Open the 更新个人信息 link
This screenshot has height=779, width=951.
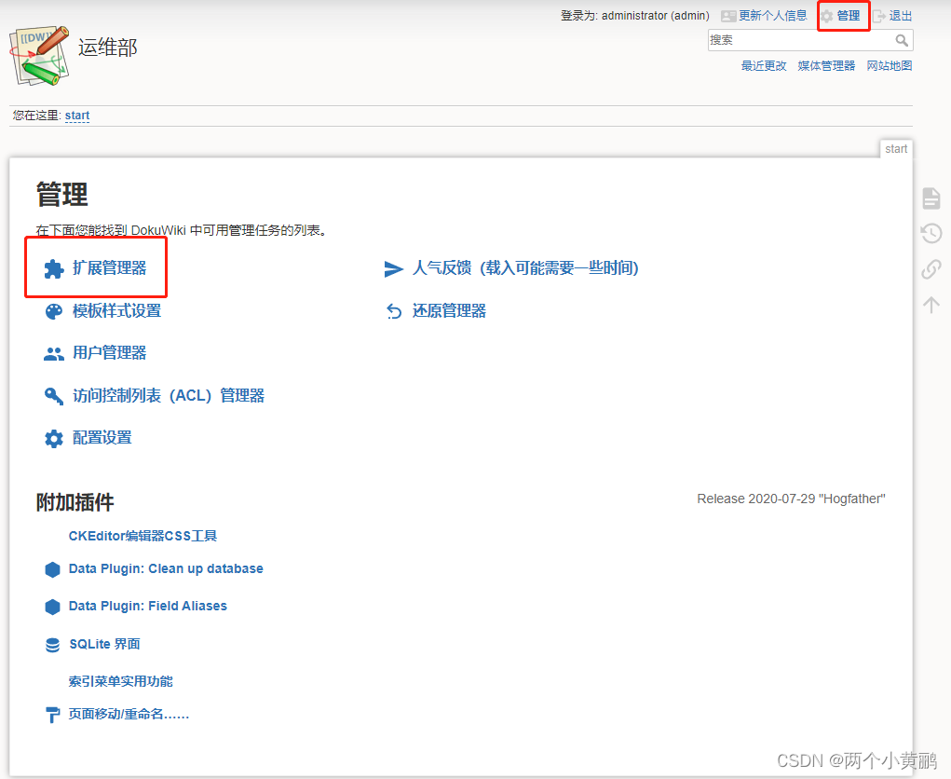[x=773, y=16]
